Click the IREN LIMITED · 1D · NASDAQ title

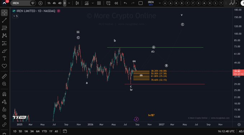[x=36, y=11]
